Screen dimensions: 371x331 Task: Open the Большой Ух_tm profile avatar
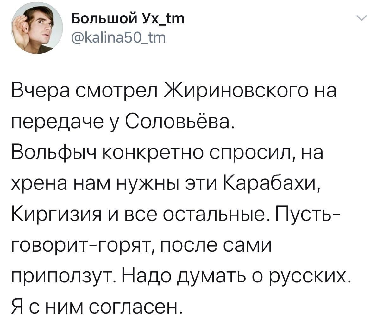click(37, 28)
